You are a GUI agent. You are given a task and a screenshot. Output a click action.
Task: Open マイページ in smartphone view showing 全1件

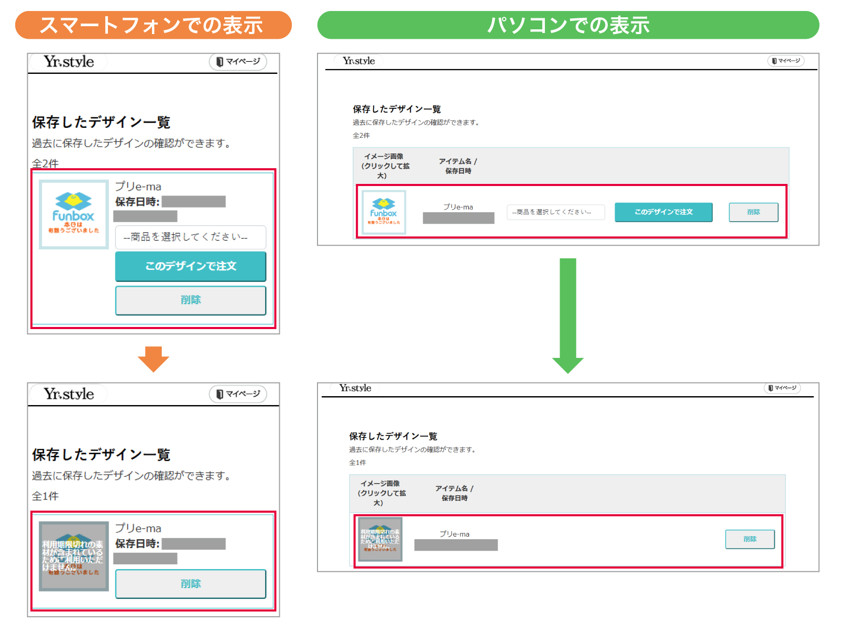[238, 394]
